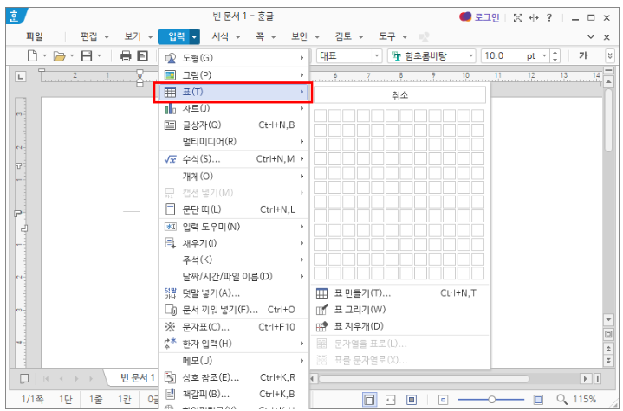Click the 가 bold button in the toolbar
The width and height of the screenshot is (623, 411).
583,55
